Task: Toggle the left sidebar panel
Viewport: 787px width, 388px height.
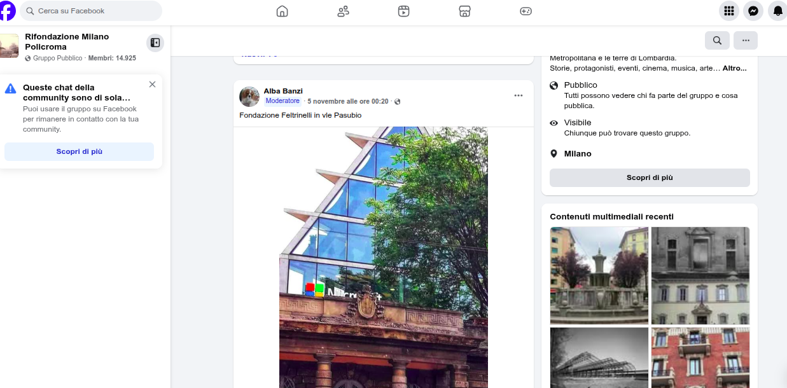Action: (155, 43)
